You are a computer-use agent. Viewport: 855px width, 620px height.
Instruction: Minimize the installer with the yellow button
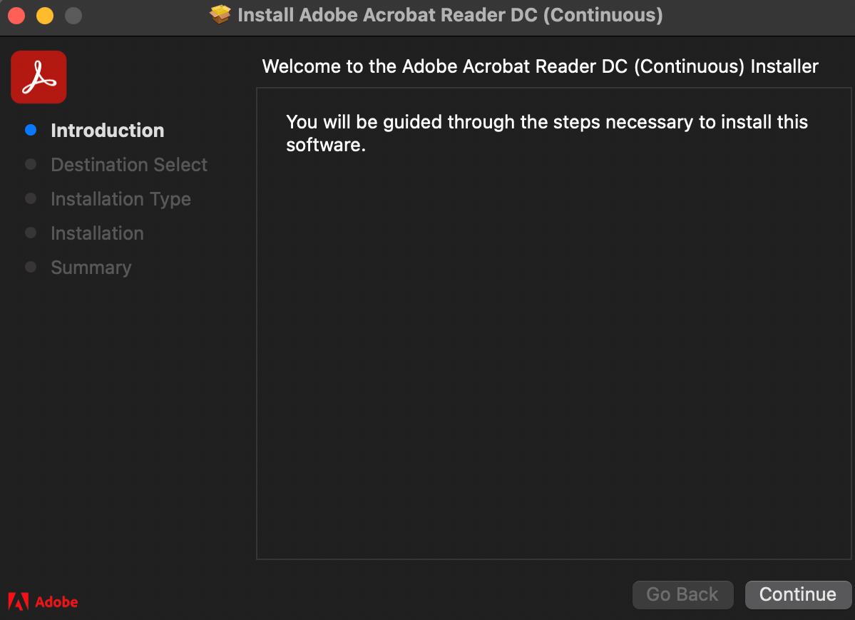click(45, 15)
